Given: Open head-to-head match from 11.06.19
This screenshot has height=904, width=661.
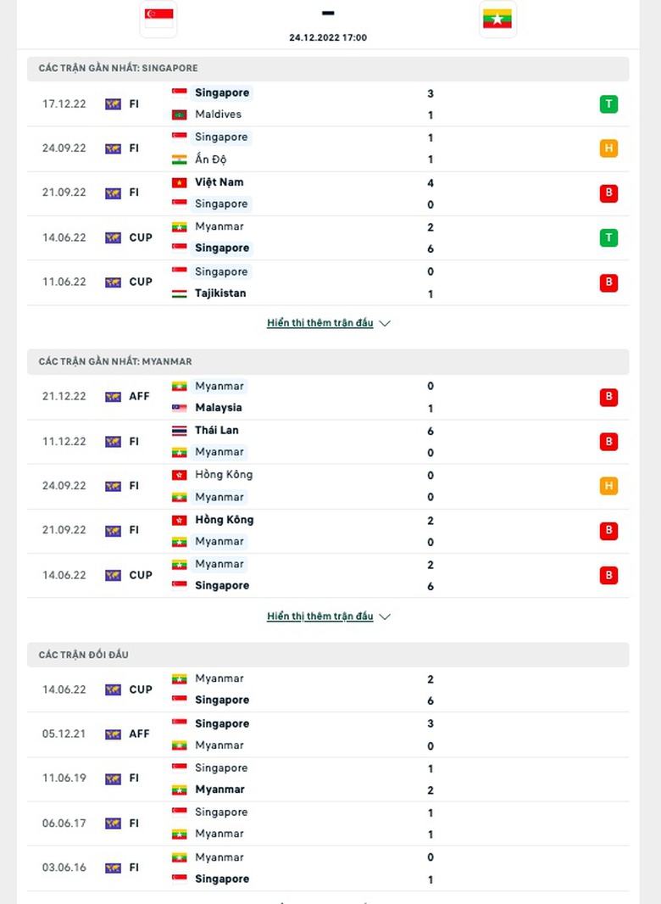Looking at the screenshot, I should click(x=328, y=778).
